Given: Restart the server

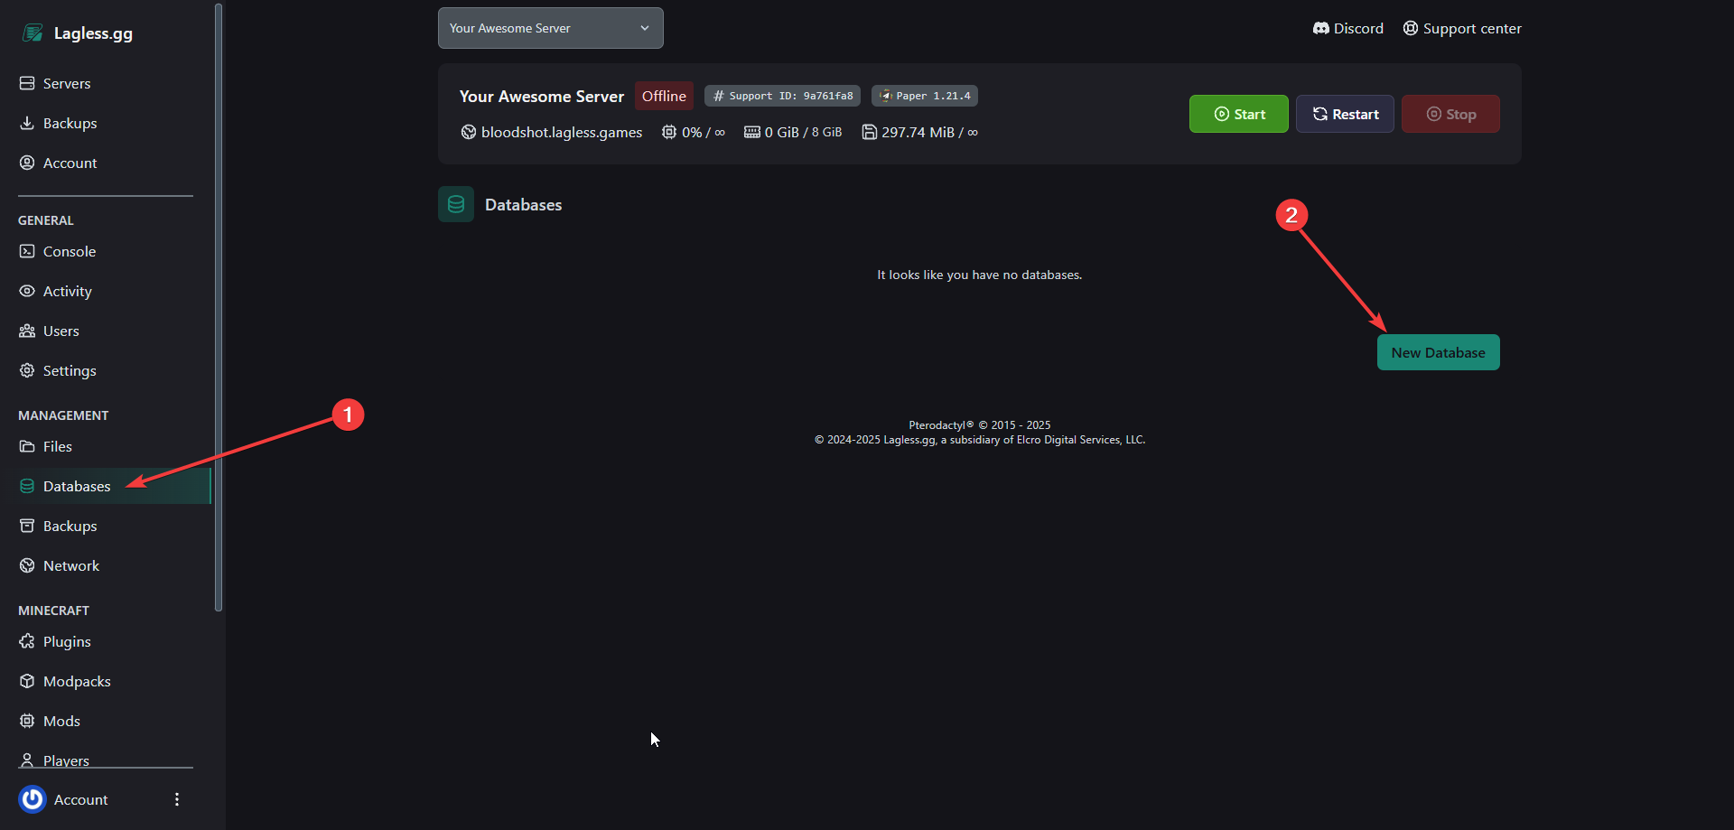Looking at the screenshot, I should tap(1345, 114).
